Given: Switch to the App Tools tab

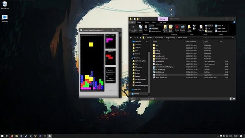Looking at the screenshot, I should [163, 22].
